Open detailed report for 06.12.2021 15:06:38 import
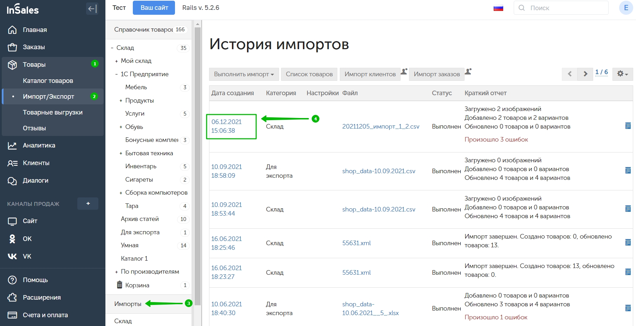 click(x=628, y=126)
